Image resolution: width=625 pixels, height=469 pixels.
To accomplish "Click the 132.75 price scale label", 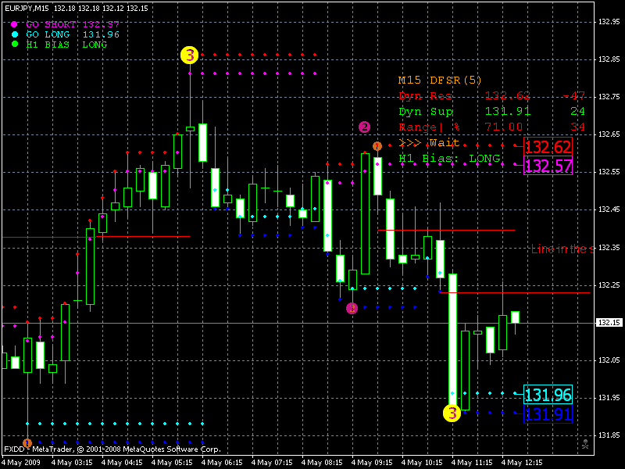I will click(x=609, y=96).
